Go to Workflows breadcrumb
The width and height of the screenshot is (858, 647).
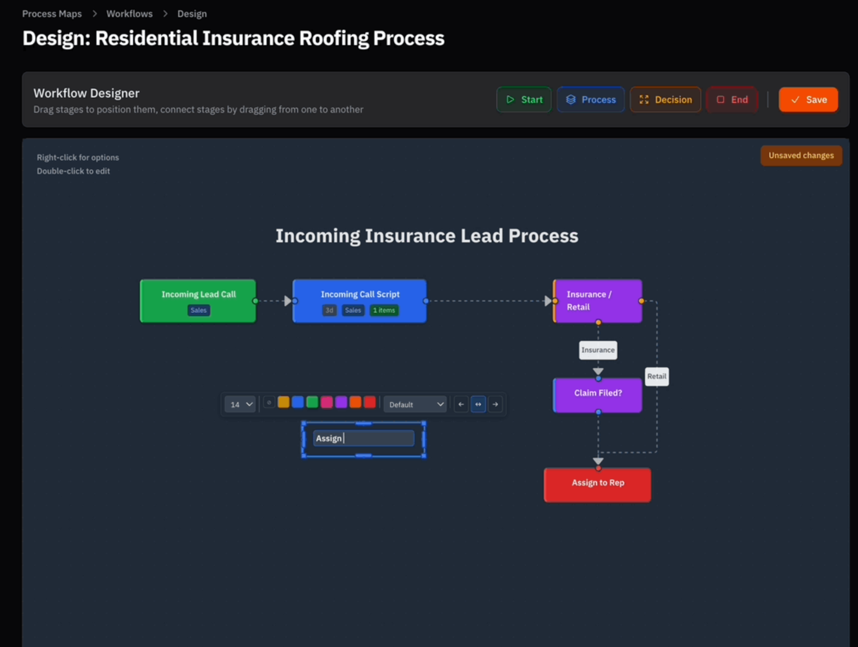click(x=129, y=14)
